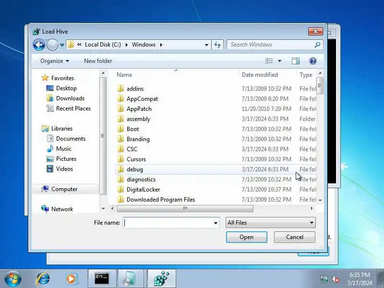Open Help with the question mark icon
Image resolution: width=384 pixels, height=288 pixels.
point(313,61)
